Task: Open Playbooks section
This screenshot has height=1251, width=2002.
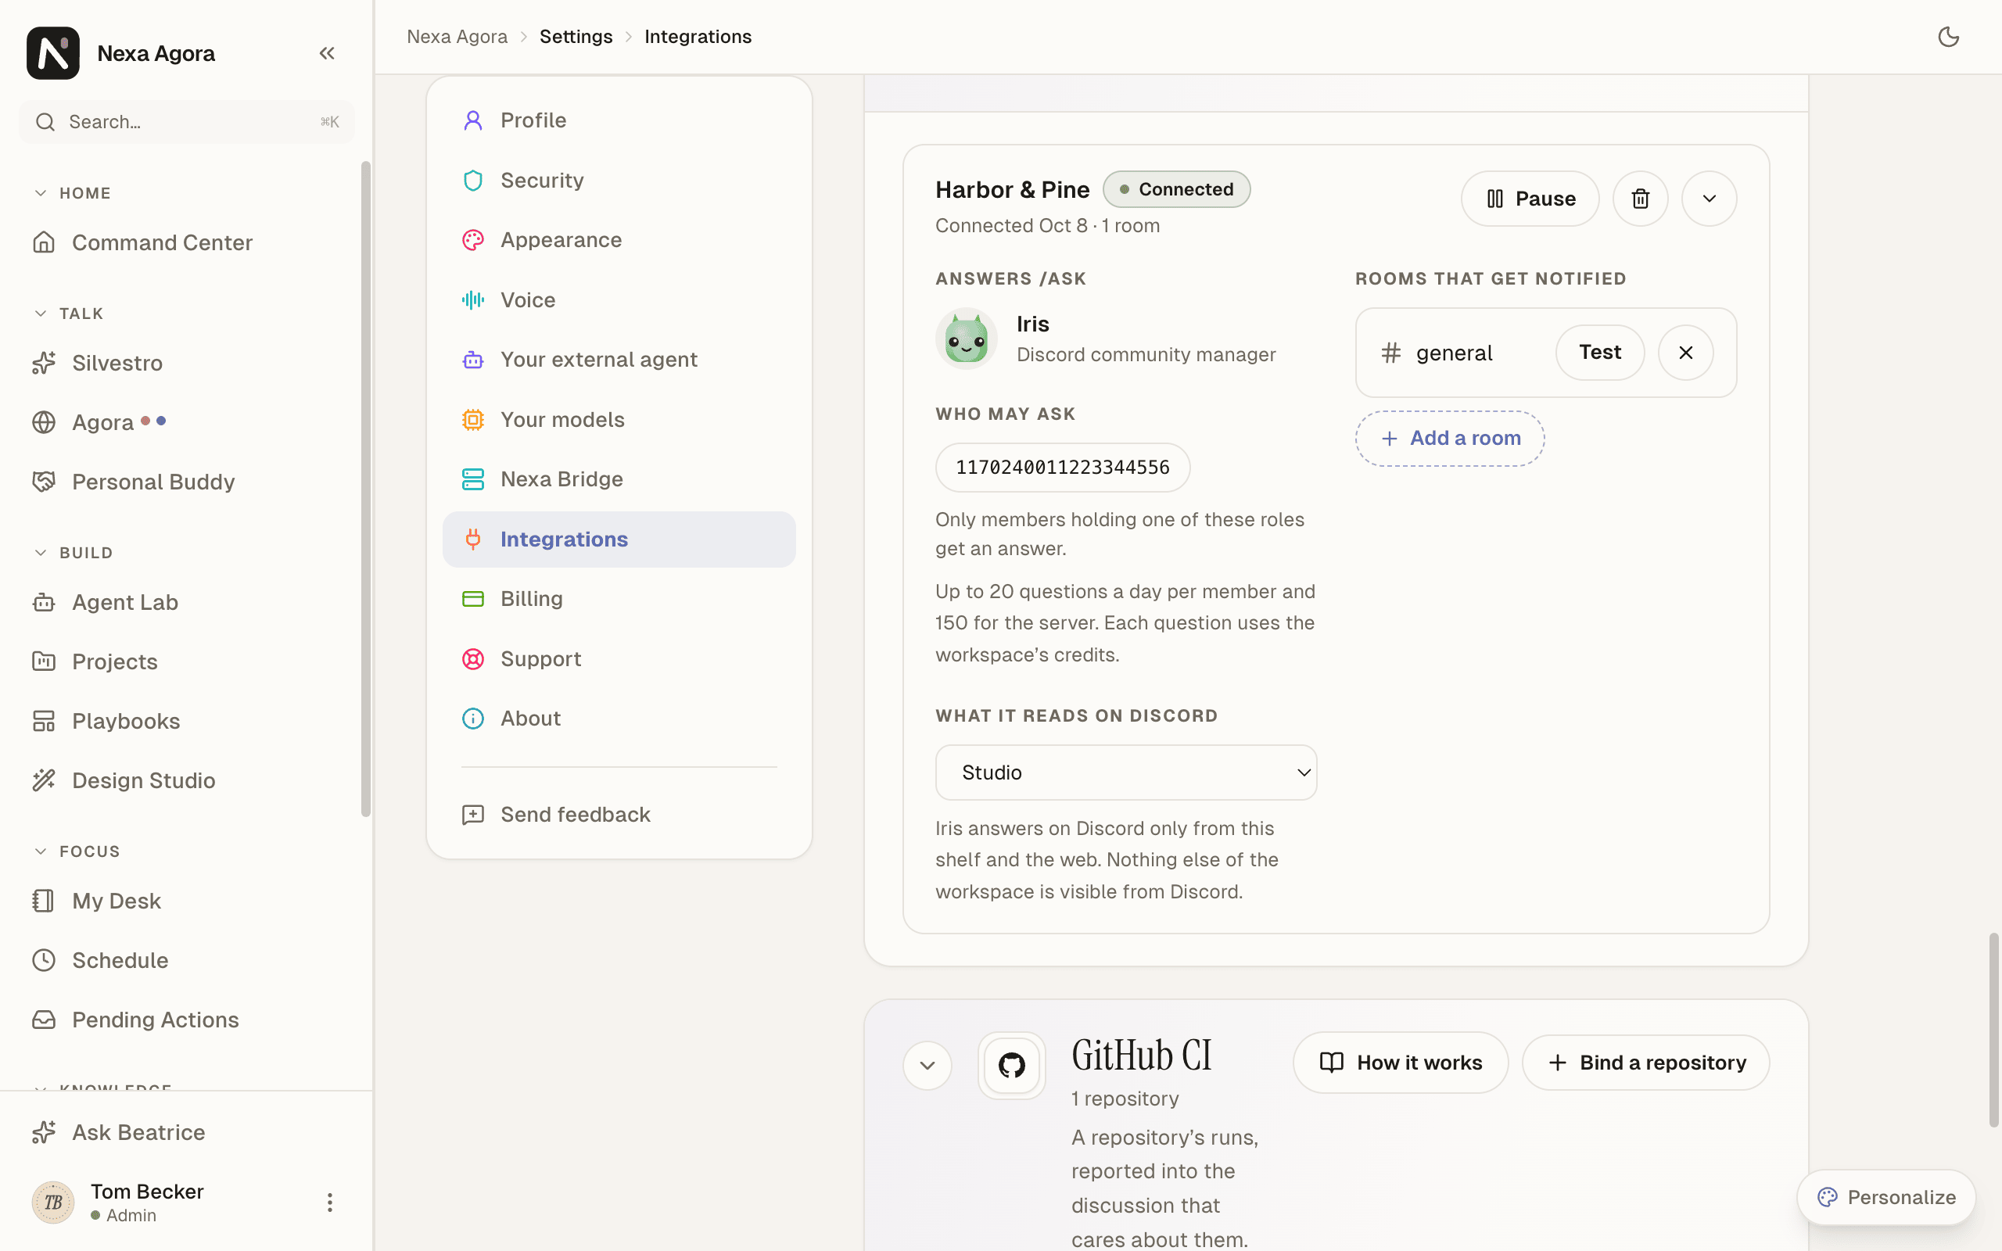Action: pos(186,721)
